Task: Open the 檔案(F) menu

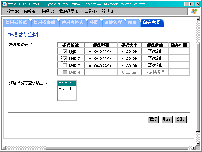Action: tap(13, 11)
